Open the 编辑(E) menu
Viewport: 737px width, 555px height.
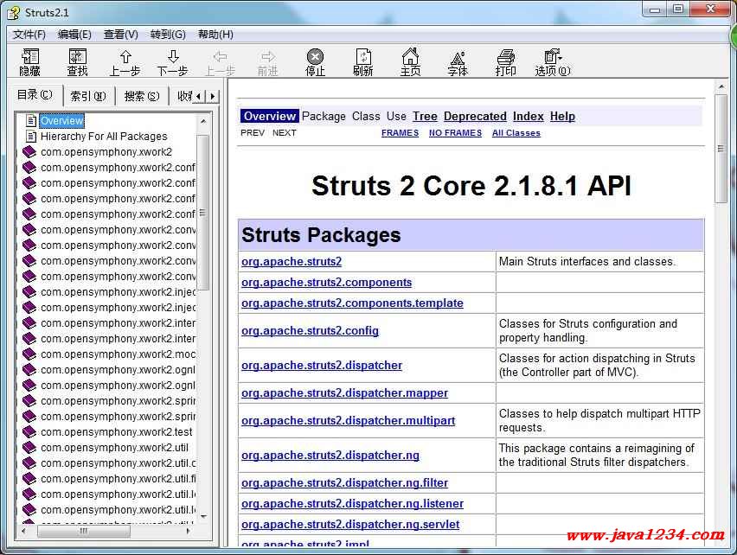(74, 35)
